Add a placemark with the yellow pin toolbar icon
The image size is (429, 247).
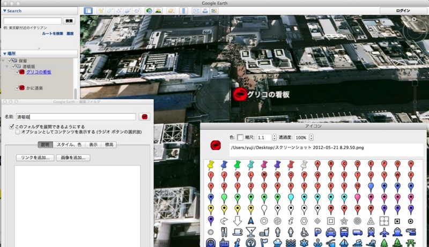click(x=101, y=11)
